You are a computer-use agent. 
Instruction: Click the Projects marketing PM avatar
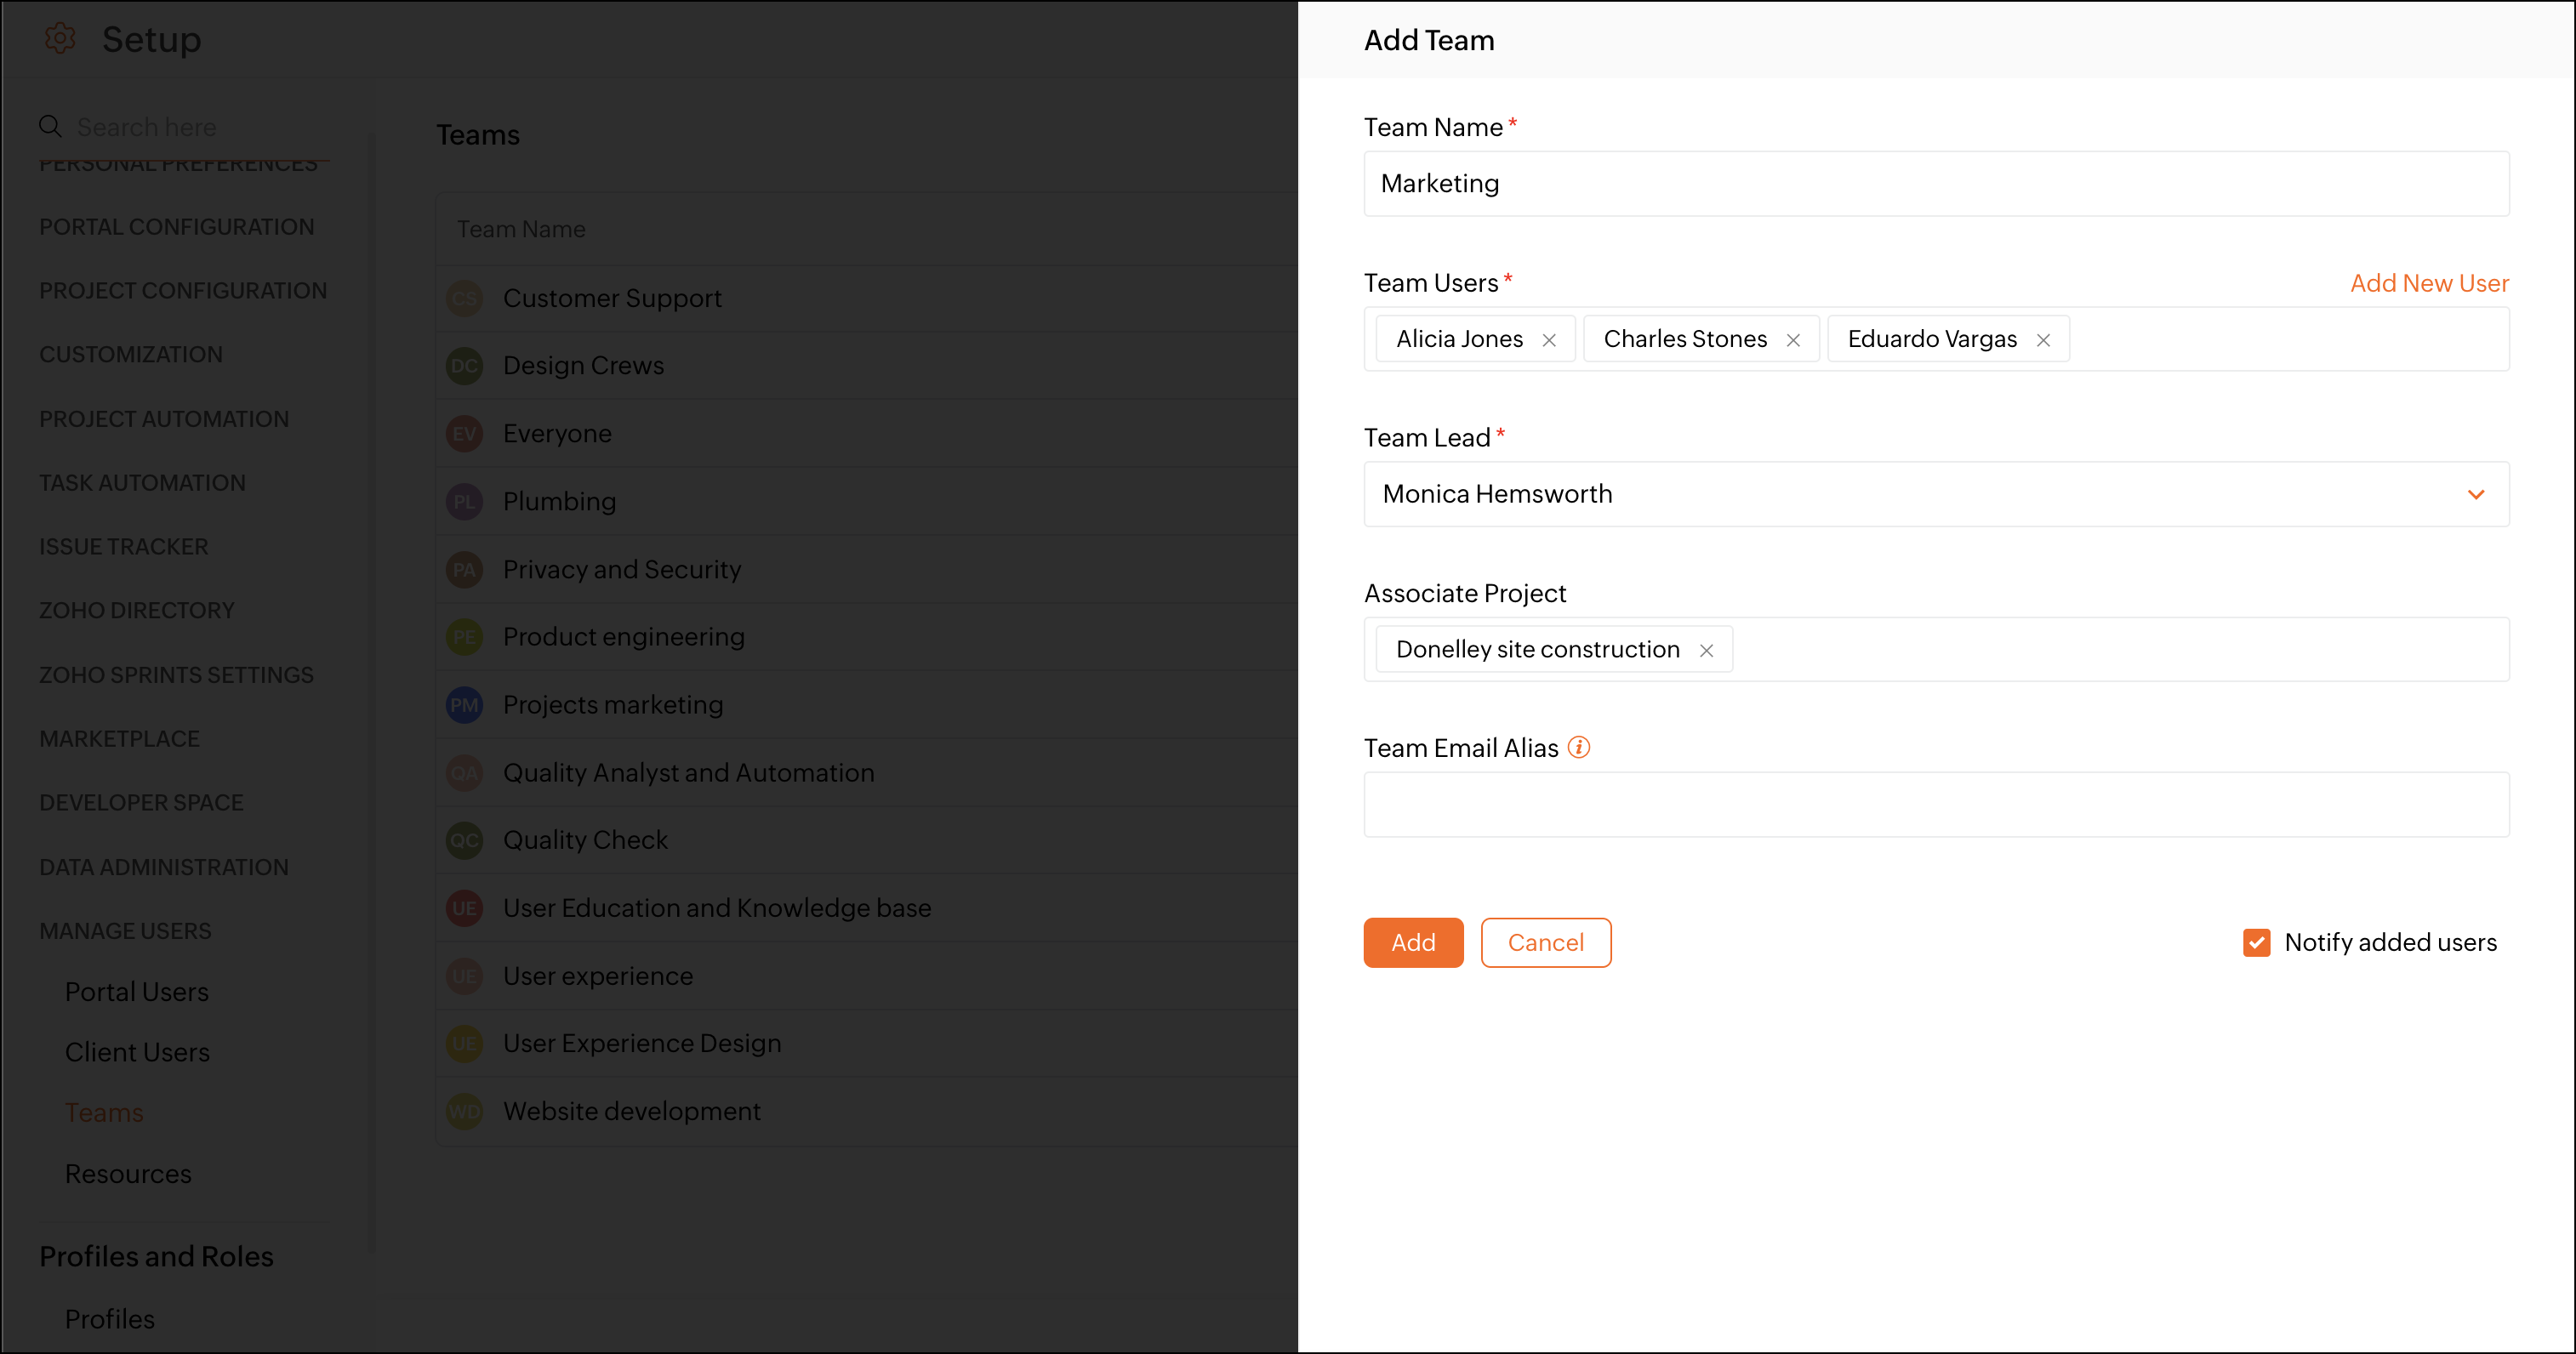464,705
